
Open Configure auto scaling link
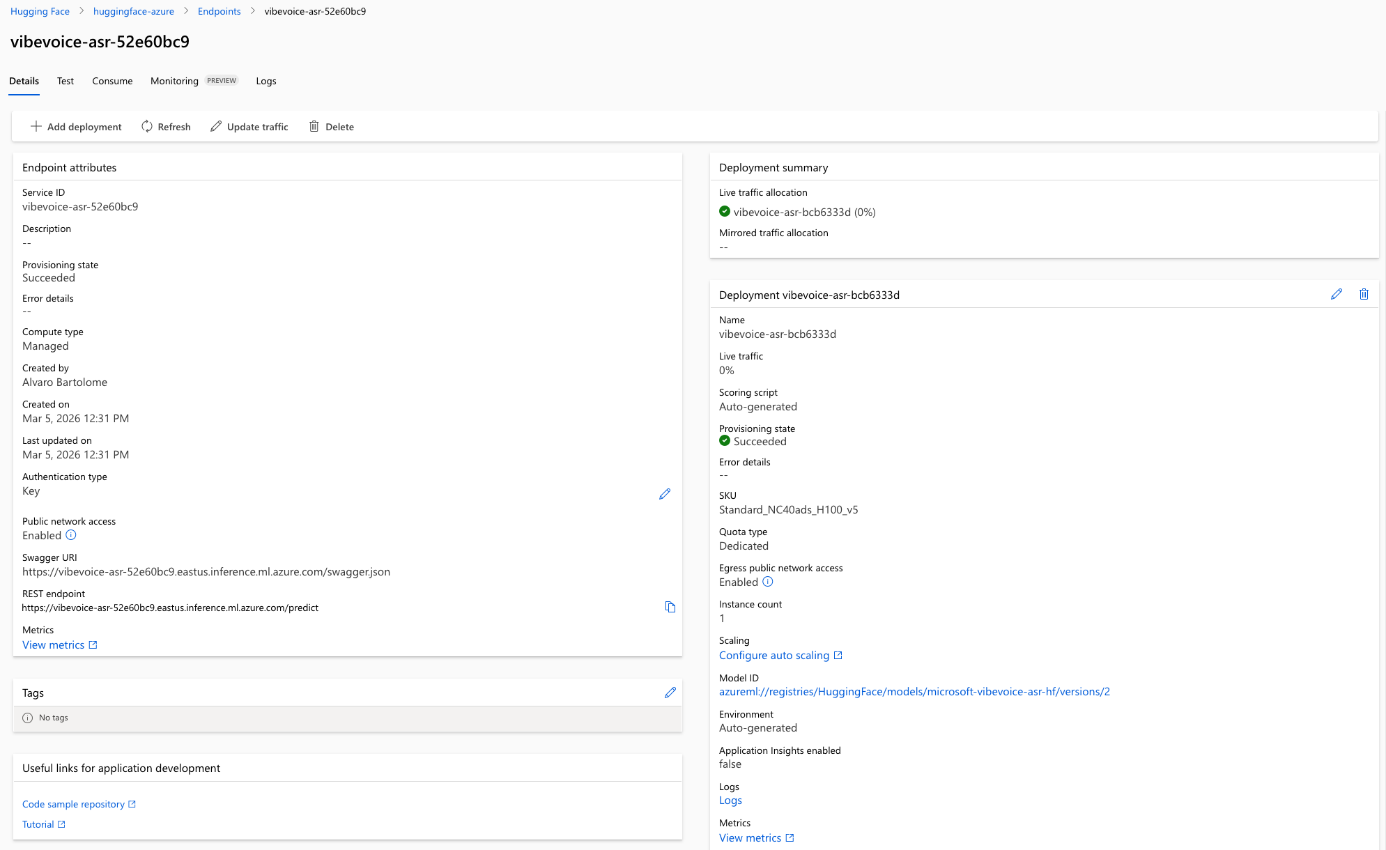[780, 656]
